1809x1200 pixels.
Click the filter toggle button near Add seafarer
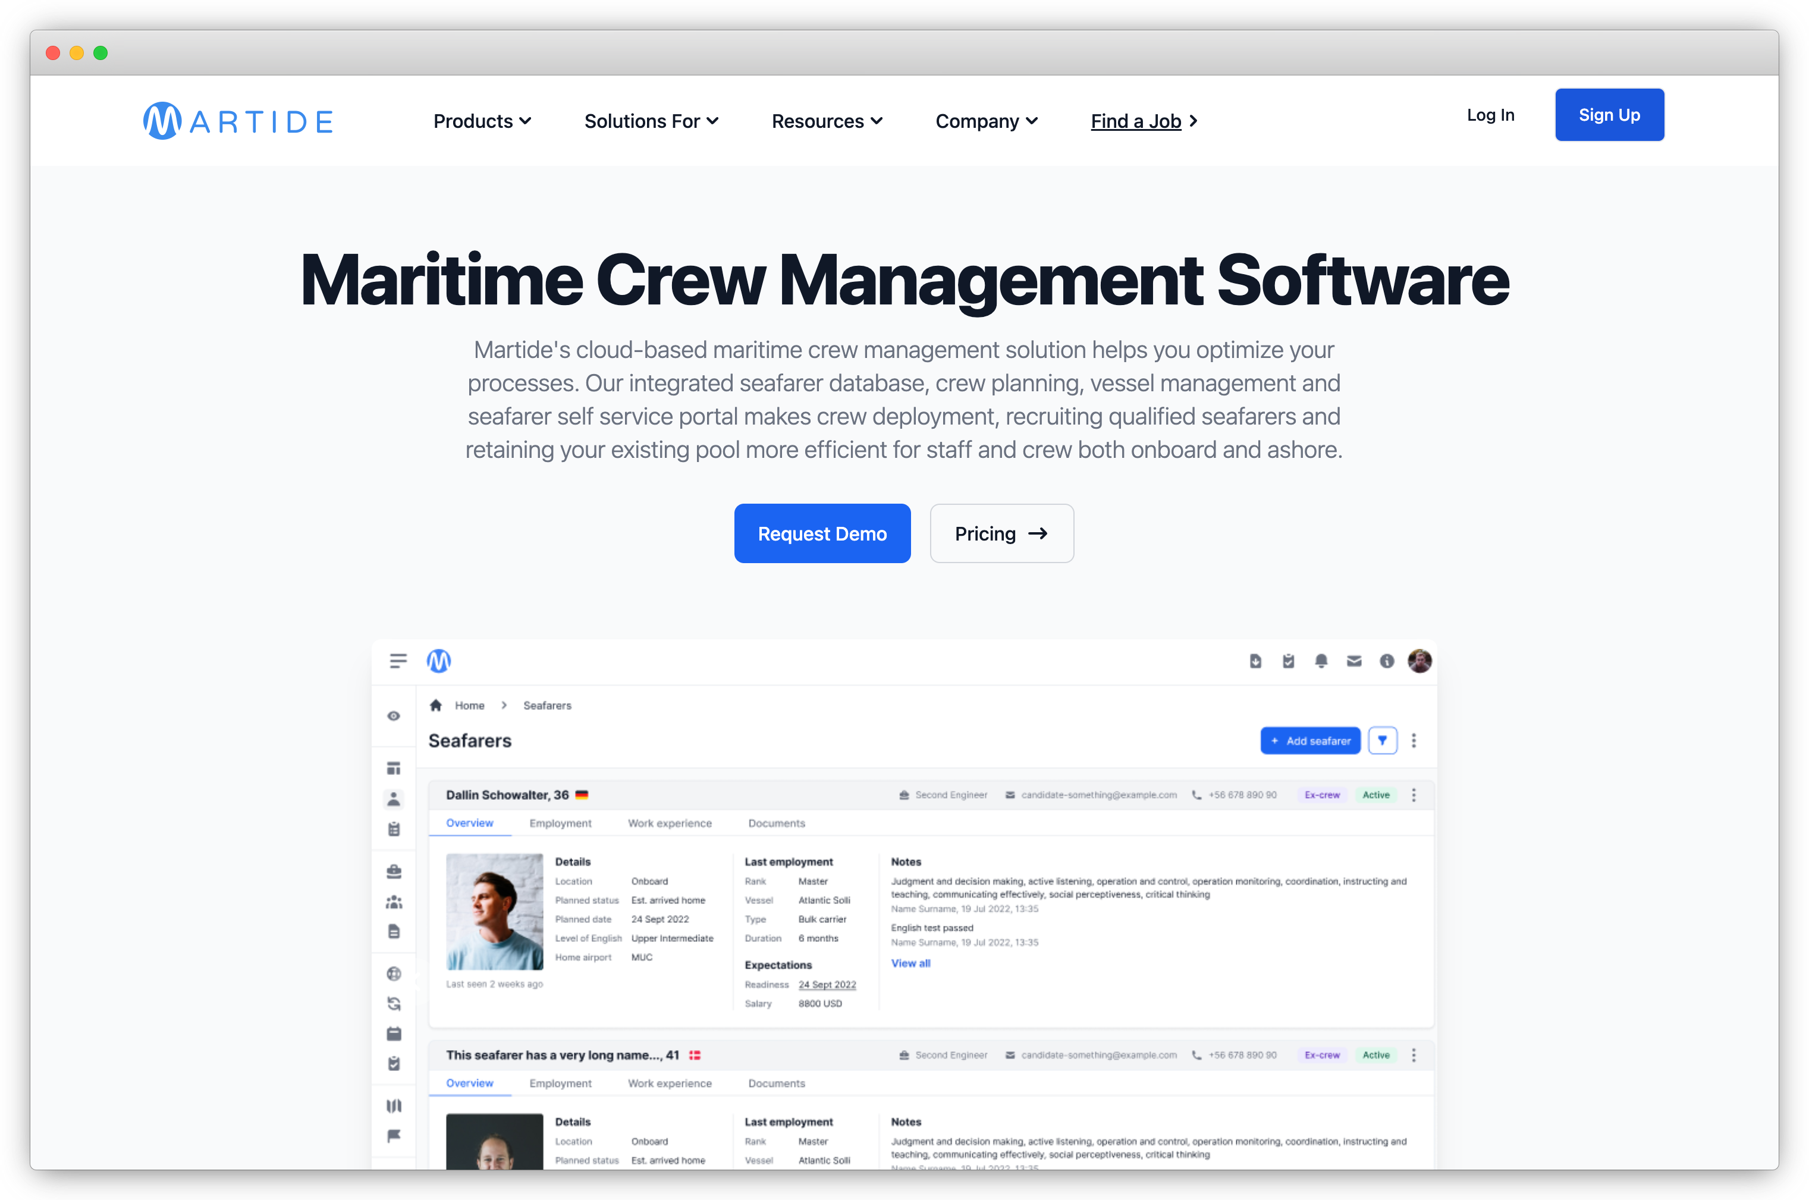[x=1383, y=742]
